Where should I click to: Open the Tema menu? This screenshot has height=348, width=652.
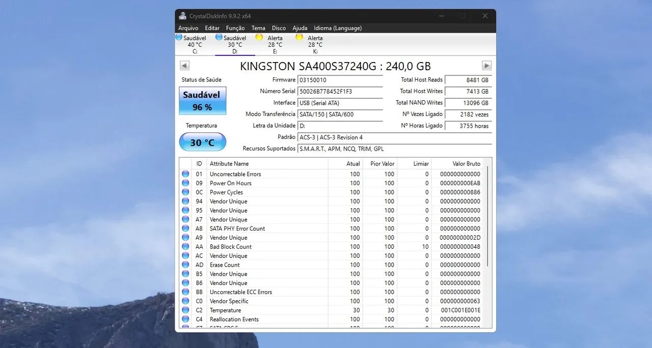(258, 28)
